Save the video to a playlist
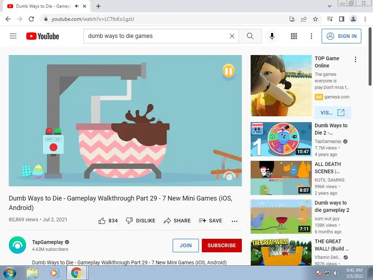The image size is (373, 280). 210,221
